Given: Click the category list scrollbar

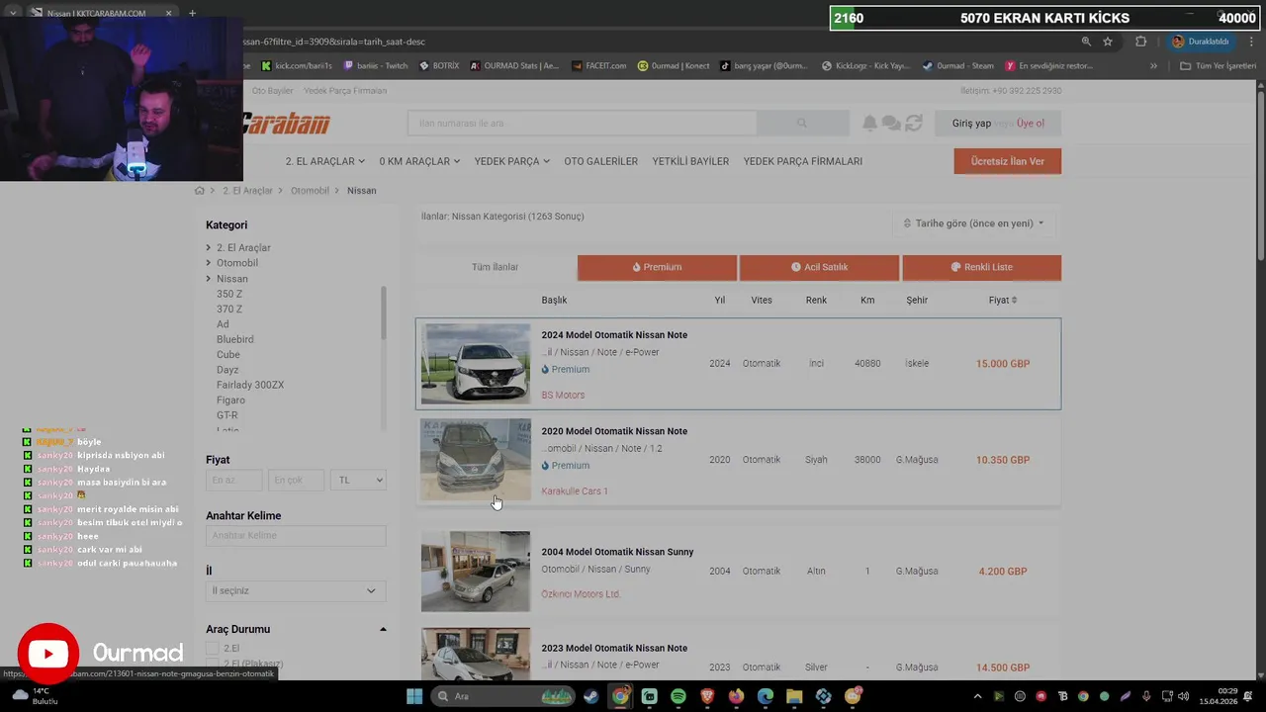Looking at the screenshot, I should coord(384,314).
